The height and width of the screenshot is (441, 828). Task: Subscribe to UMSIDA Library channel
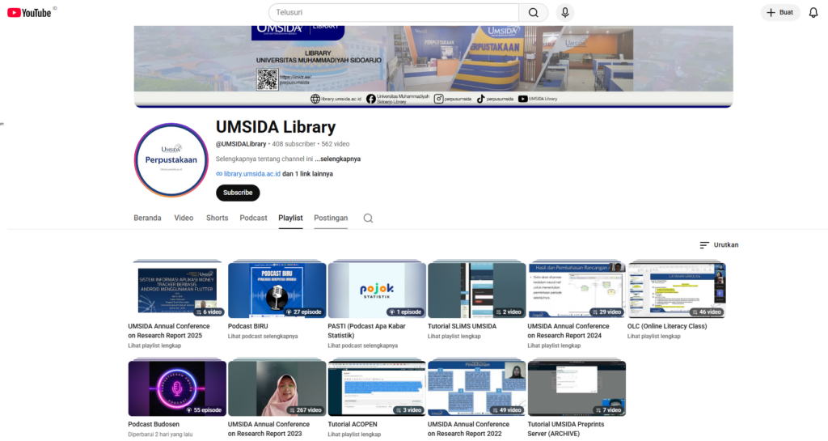[x=238, y=193]
